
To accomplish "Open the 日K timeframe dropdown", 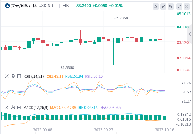I will point(67,6).
